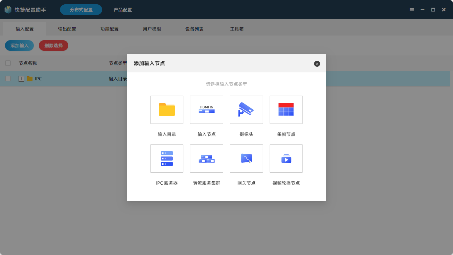Open the 工具箱 tab
The width and height of the screenshot is (453, 255).
coord(237,29)
